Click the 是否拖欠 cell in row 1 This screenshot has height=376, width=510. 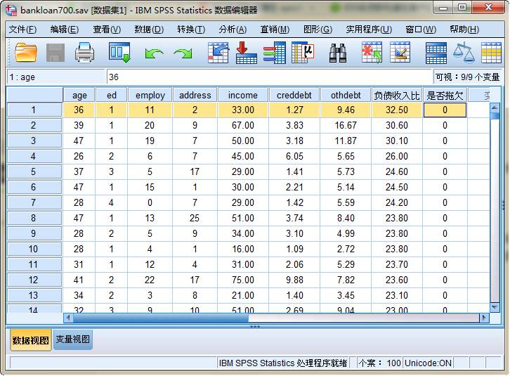(445, 110)
